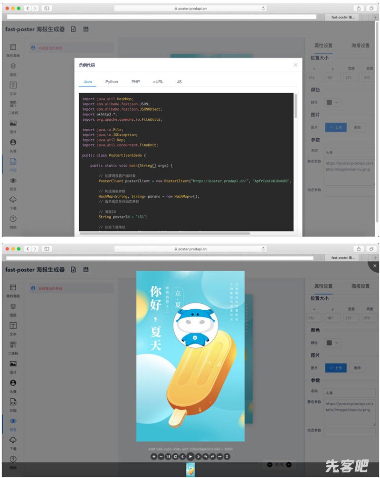Flip the poster preview vertically

(227, 457)
